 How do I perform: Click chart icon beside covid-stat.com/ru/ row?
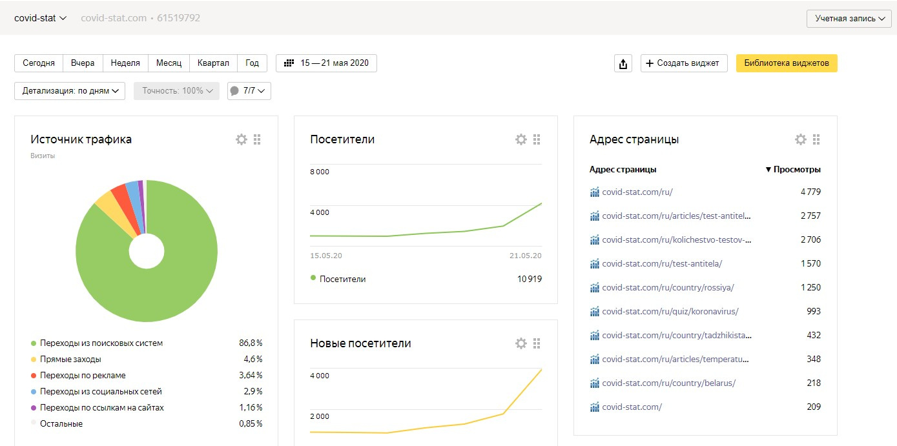click(595, 192)
